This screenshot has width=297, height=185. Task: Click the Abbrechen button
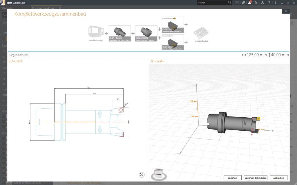[x=278, y=178]
